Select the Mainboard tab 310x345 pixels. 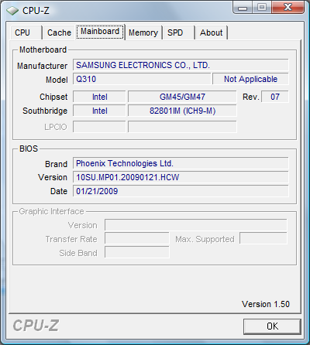(100, 32)
